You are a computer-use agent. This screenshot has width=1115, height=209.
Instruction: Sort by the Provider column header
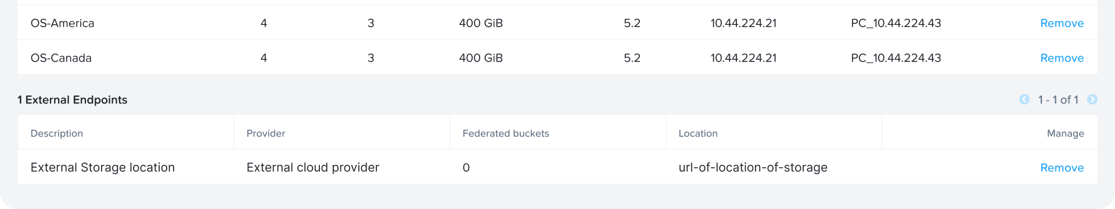tap(266, 134)
